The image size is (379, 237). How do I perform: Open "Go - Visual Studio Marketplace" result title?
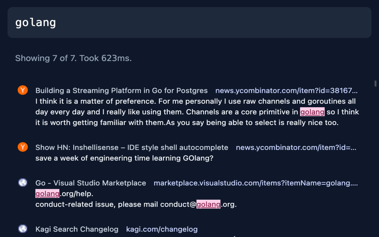[91, 183]
